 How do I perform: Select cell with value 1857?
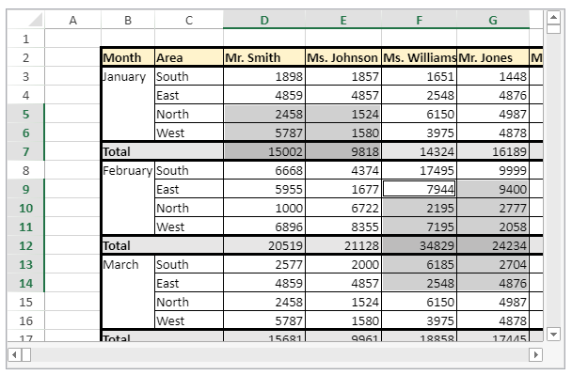(343, 76)
